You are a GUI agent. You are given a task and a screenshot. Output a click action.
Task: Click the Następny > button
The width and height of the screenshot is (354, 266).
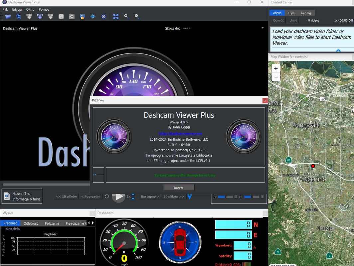pyautogui.click(x=150, y=197)
